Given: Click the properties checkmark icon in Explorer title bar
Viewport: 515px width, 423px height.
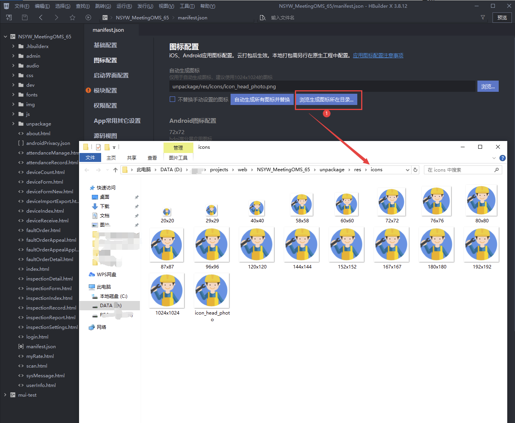Looking at the screenshot, I should click(98, 147).
